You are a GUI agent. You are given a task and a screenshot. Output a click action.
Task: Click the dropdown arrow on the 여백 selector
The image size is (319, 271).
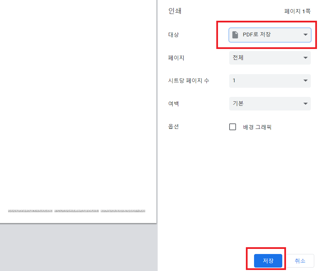click(x=306, y=104)
